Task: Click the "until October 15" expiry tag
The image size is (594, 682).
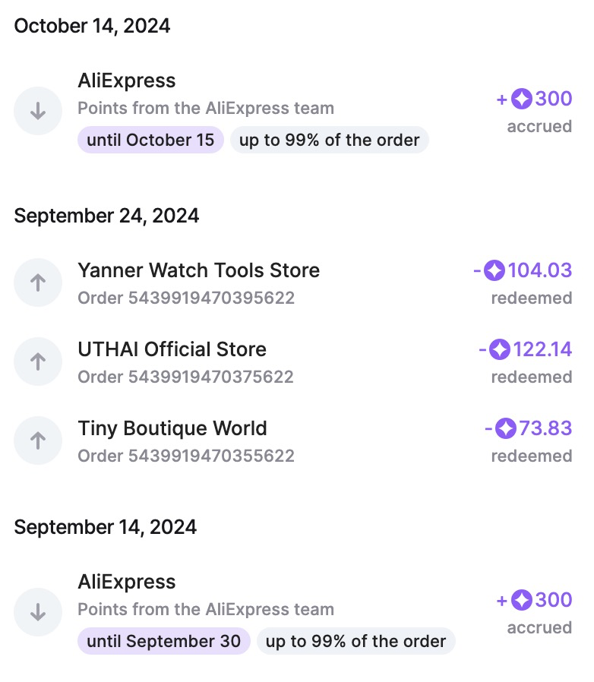Action: click(150, 141)
